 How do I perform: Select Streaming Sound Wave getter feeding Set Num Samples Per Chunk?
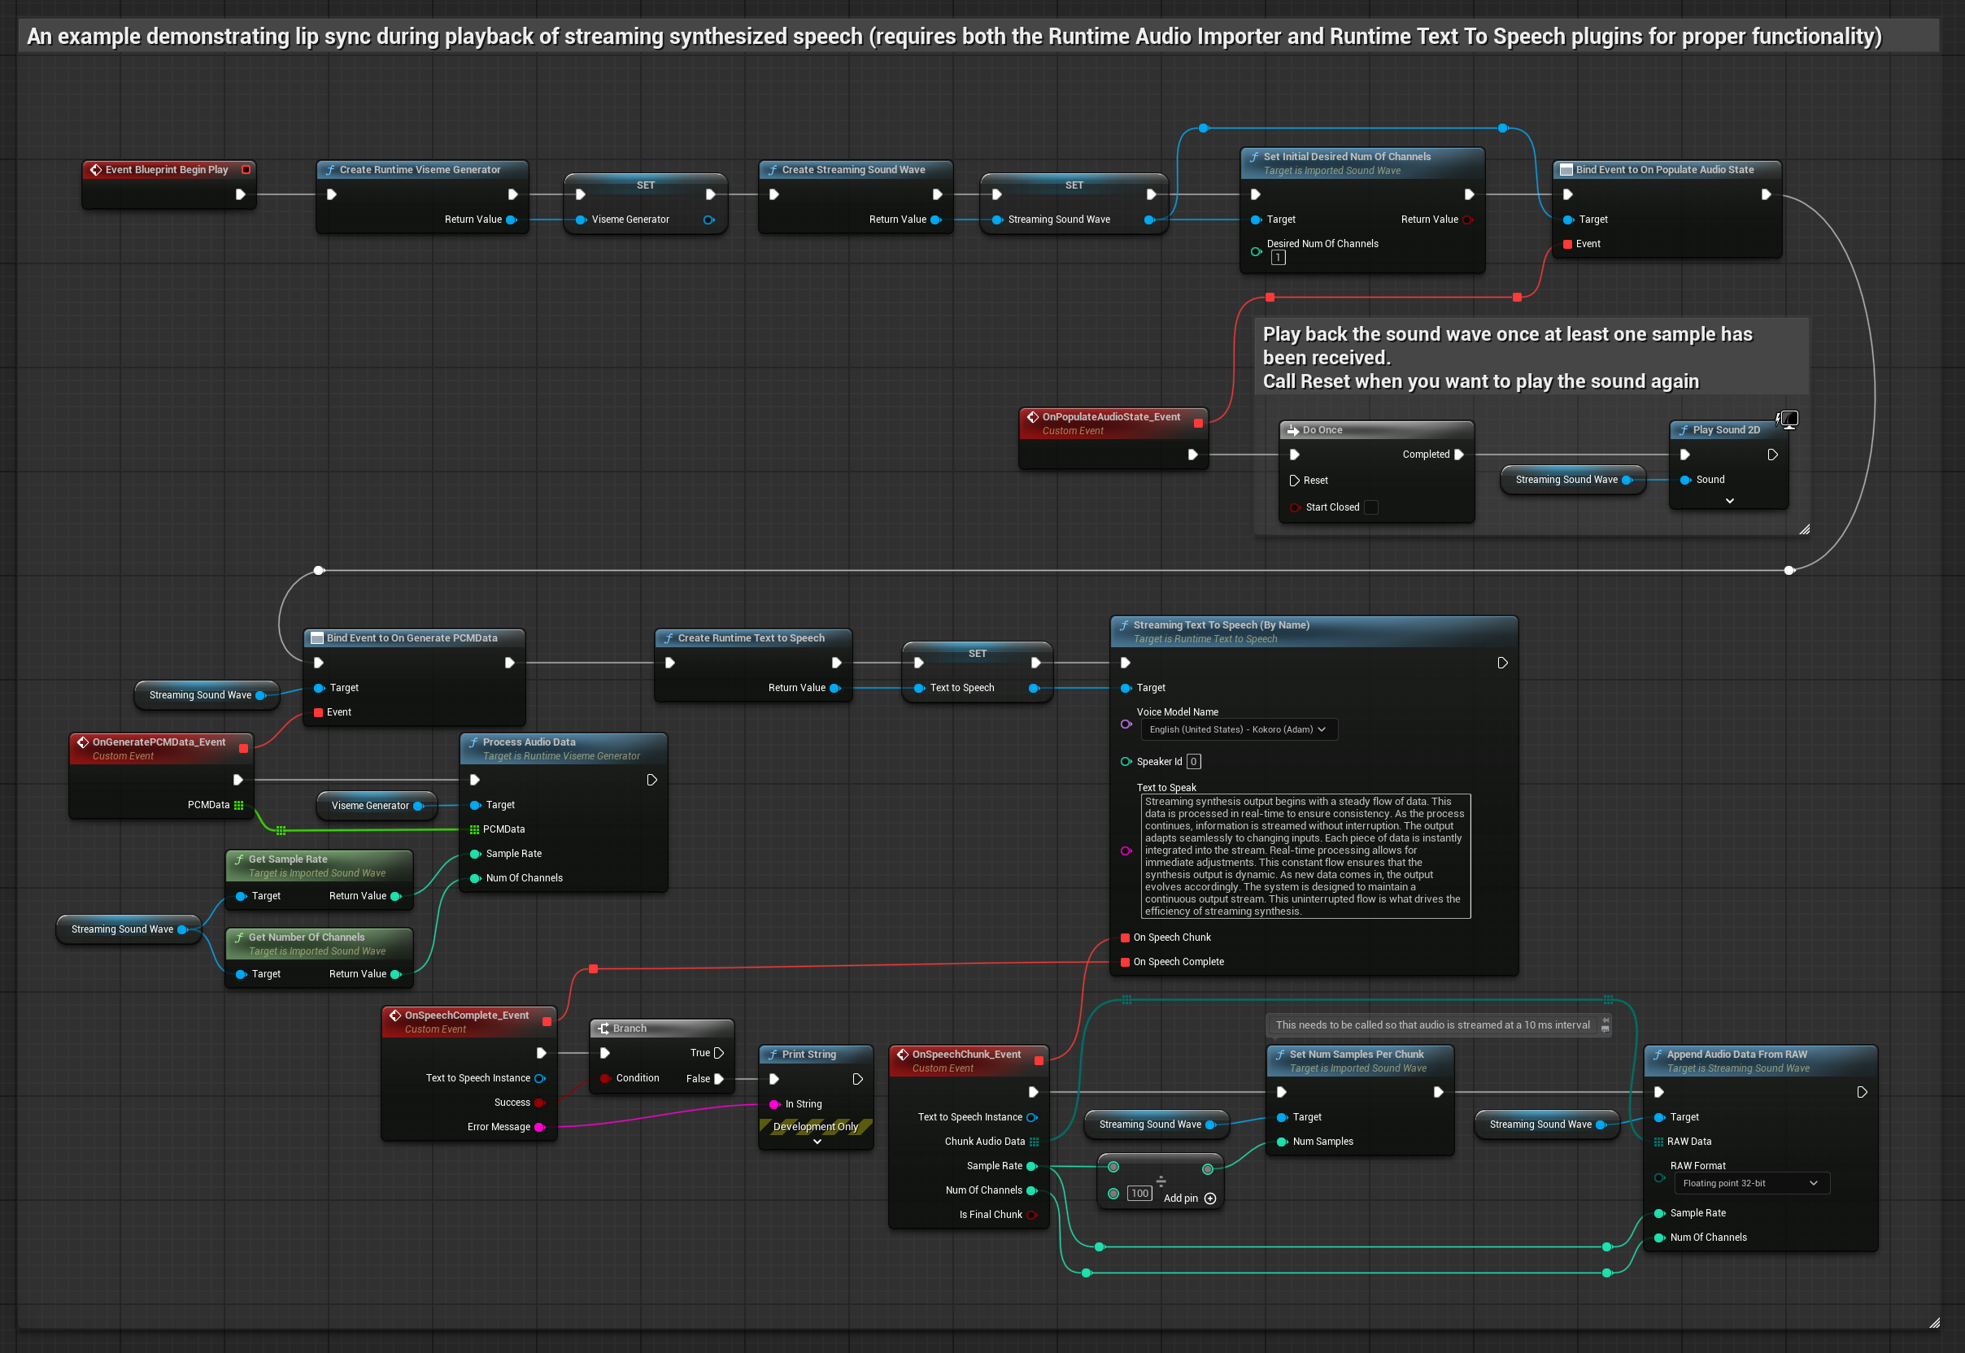pyautogui.click(x=1157, y=1124)
